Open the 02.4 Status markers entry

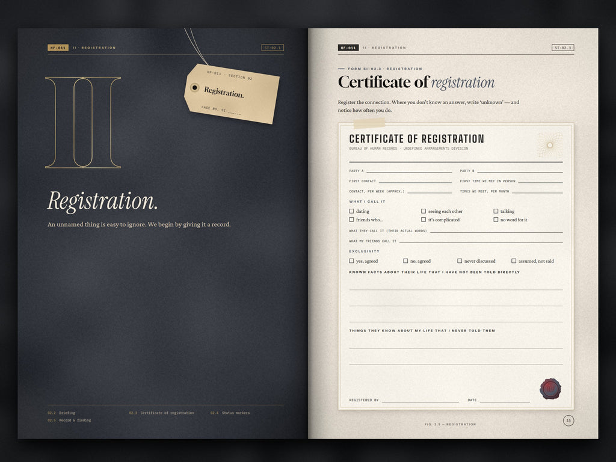click(x=230, y=413)
